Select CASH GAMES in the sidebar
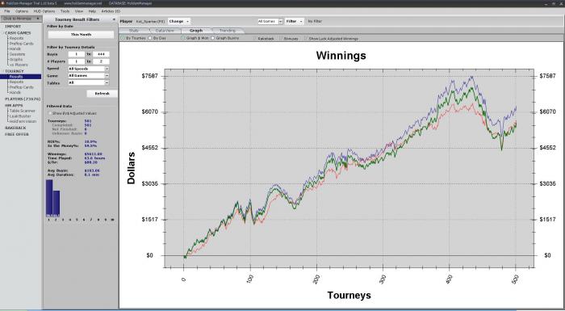 point(18,33)
